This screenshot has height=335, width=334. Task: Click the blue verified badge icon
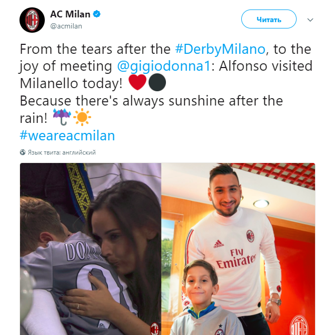(97, 14)
